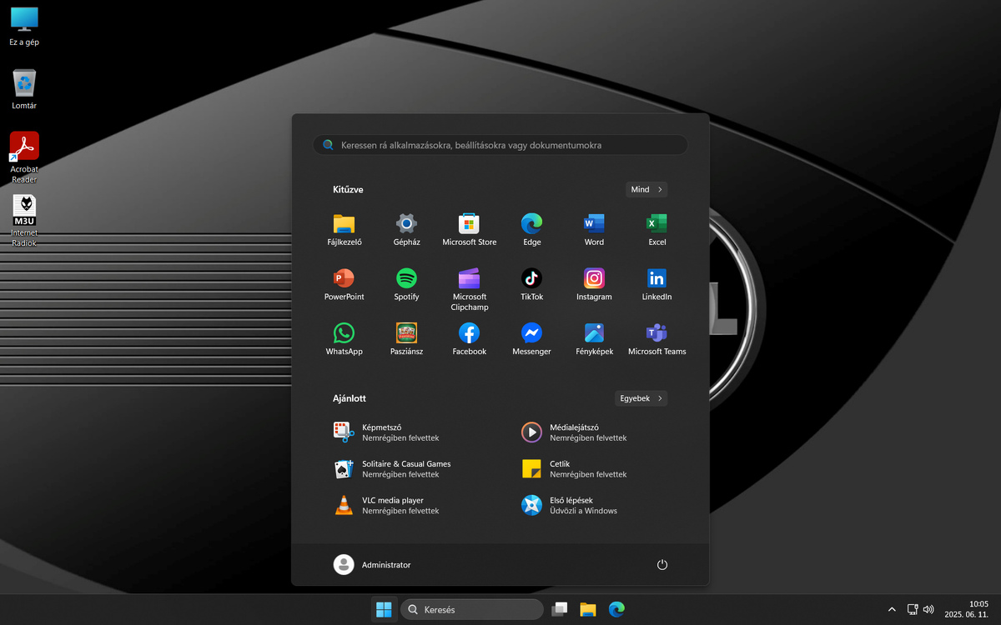Open Edge from the taskbar
This screenshot has height=625, width=1001.
(x=616, y=610)
